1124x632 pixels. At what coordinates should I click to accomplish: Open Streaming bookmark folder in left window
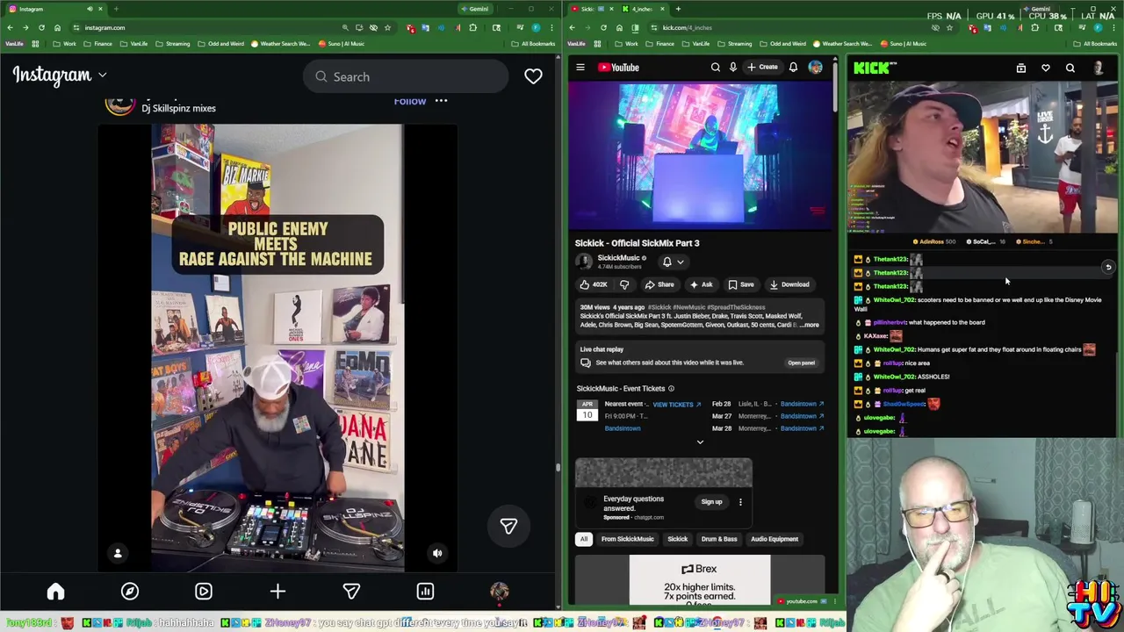(x=173, y=44)
